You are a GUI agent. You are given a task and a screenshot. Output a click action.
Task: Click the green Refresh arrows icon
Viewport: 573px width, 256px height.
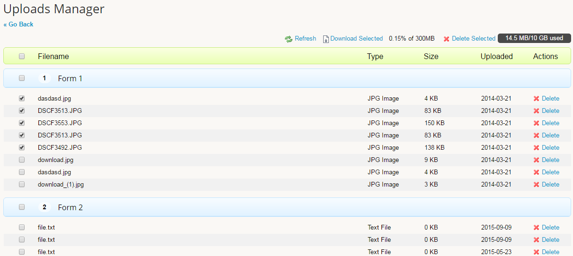pos(289,39)
